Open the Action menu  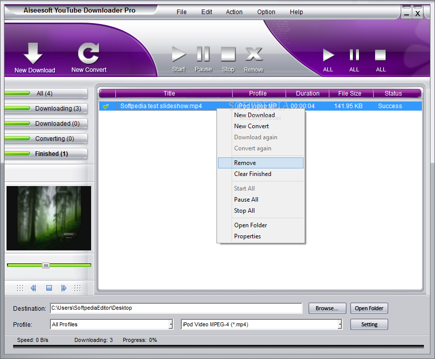234,12
